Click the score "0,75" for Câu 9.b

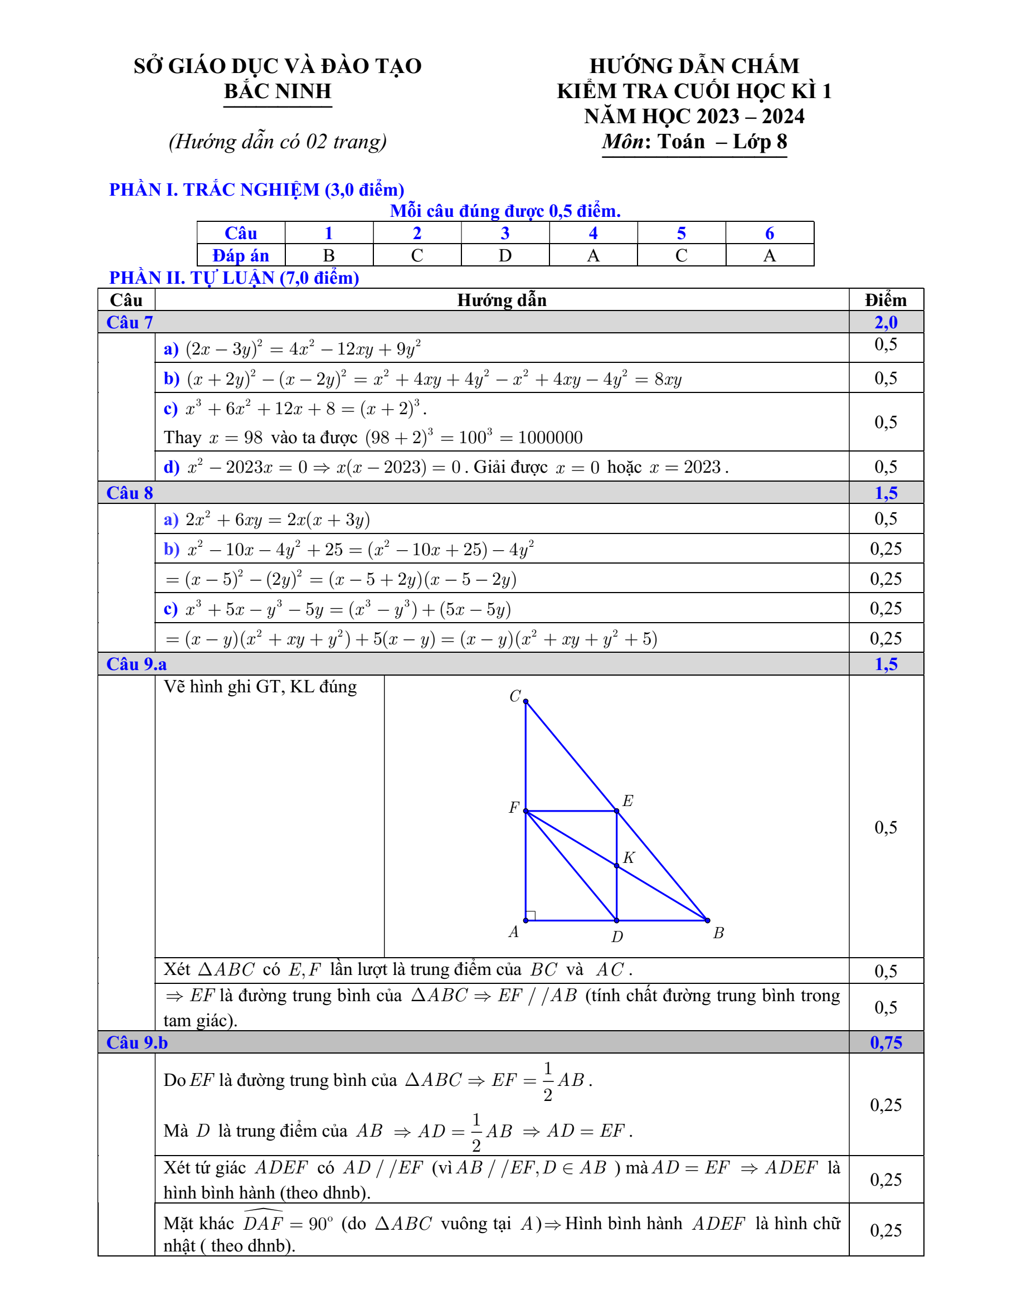886,1042
